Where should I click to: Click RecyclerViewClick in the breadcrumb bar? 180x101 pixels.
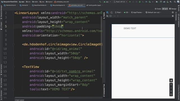(x=9, y=2)
